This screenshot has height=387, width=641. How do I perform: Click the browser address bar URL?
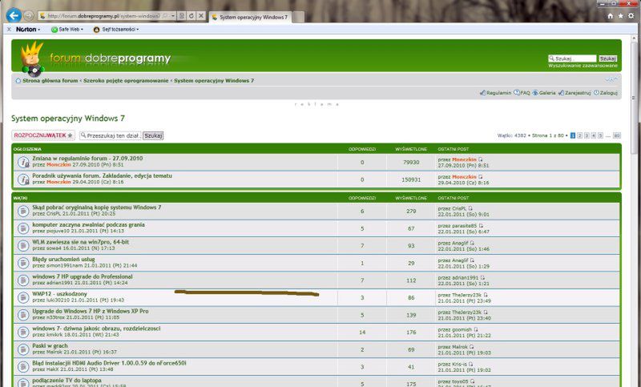(103, 16)
